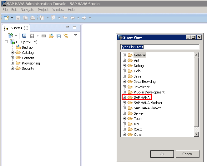The width and height of the screenshot is (207, 166).
Task: Select the Backup node in the tree
Action: point(27,47)
